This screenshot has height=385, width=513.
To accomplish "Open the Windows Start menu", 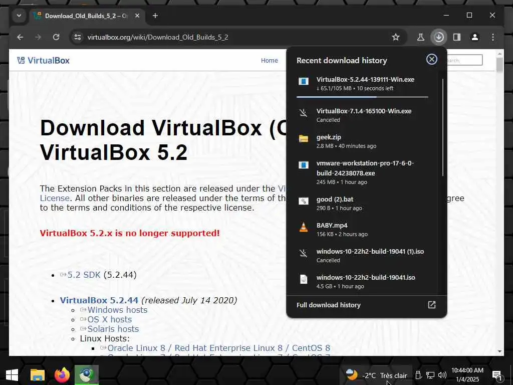I will click(x=12, y=375).
